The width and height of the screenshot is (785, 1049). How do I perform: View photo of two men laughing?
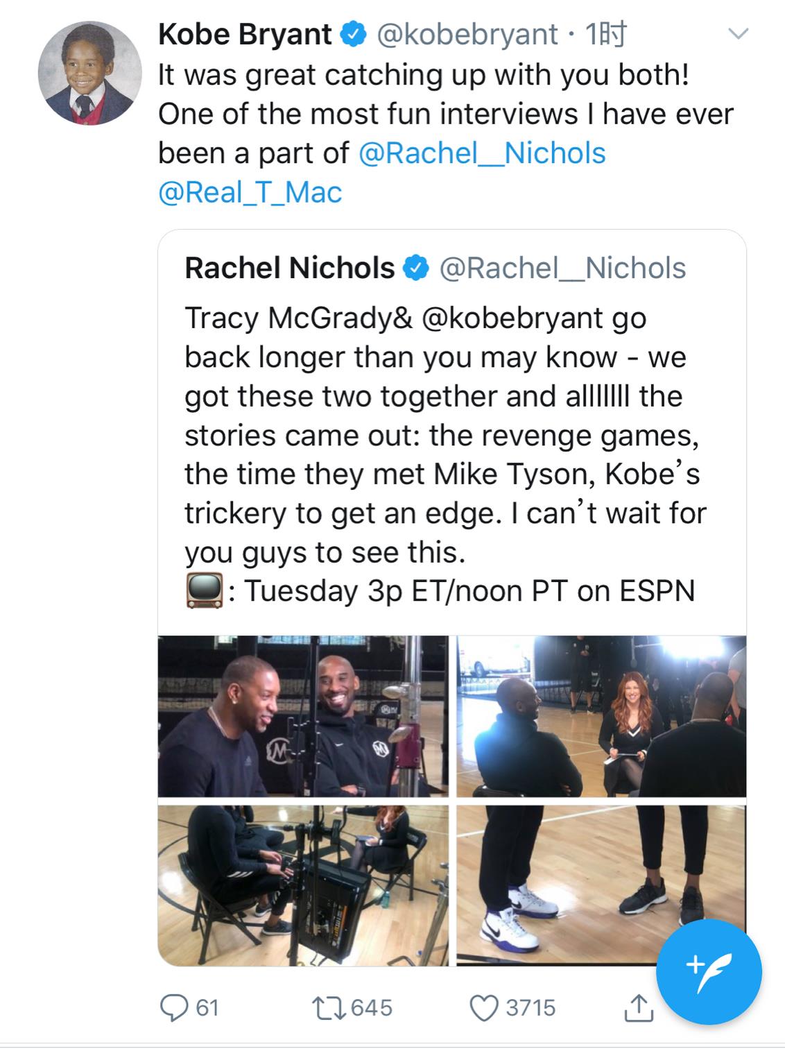pyautogui.click(x=303, y=716)
